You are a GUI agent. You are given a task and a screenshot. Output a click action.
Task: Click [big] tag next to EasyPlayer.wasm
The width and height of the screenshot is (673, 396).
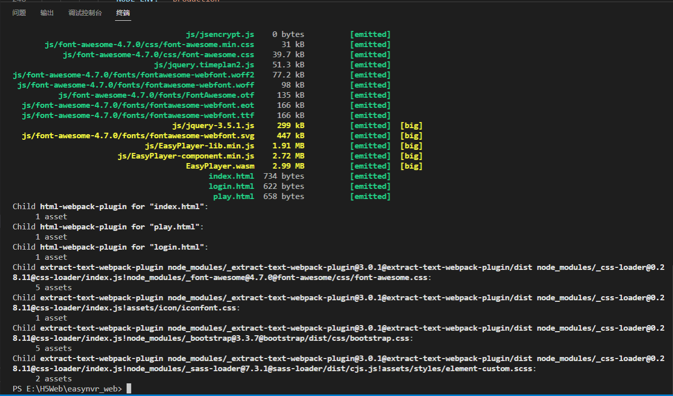click(x=411, y=166)
